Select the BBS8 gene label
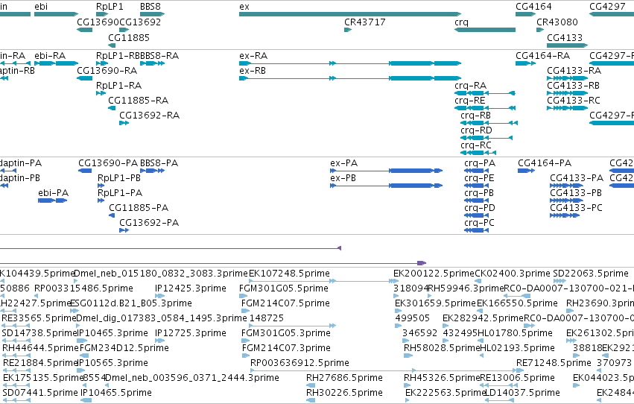 150,7
